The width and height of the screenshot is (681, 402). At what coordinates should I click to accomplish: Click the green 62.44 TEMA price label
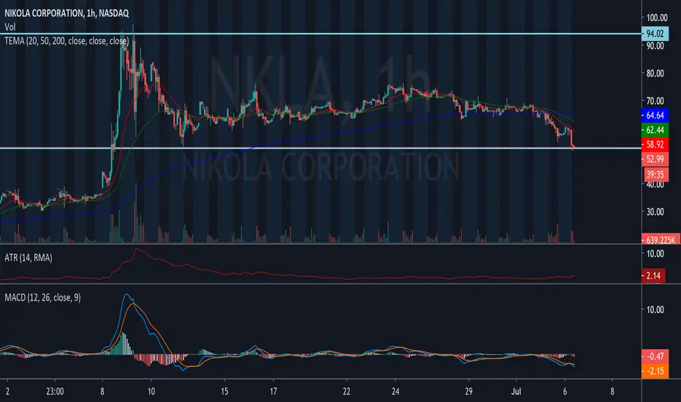pyautogui.click(x=655, y=130)
